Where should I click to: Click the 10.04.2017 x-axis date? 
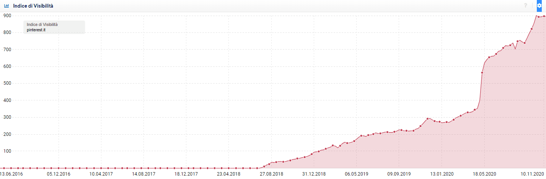pos(101,174)
